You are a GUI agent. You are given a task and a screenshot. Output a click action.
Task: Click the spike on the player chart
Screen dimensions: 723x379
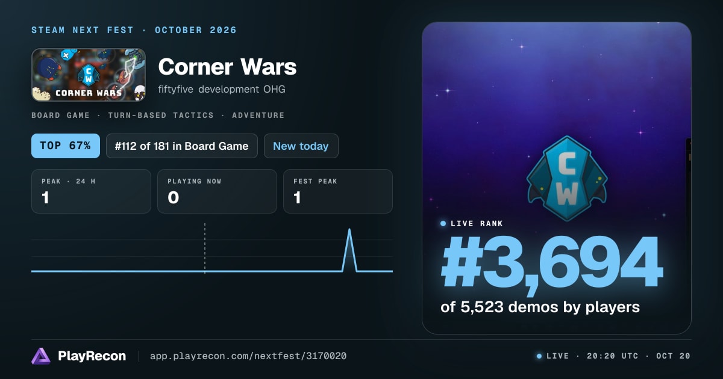349,250
